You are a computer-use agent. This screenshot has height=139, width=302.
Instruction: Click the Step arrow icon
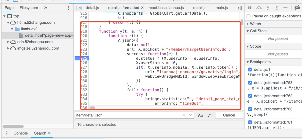point(285,8)
